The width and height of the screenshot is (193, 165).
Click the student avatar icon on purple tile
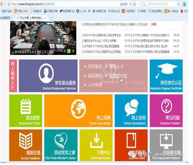point(46,73)
